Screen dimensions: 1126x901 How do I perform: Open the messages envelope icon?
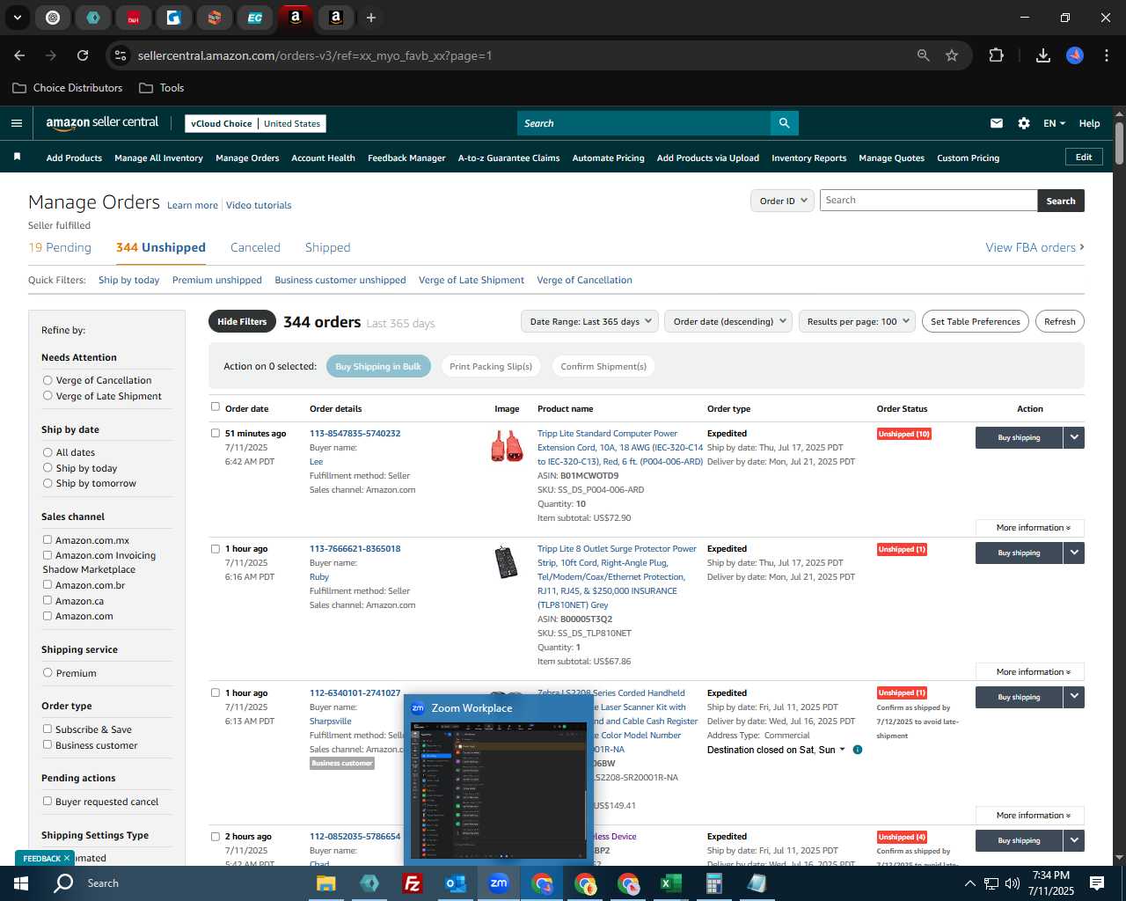(997, 123)
